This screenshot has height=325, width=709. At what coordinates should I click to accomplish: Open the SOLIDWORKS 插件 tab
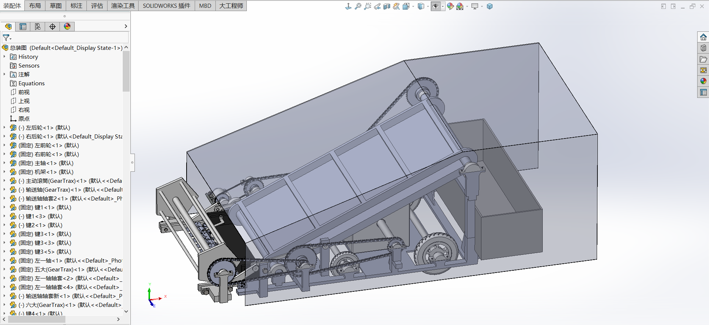click(x=167, y=6)
